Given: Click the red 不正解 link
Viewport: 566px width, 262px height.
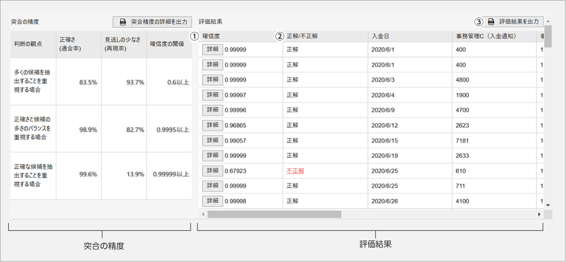Looking at the screenshot, I should tap(295, 171).
